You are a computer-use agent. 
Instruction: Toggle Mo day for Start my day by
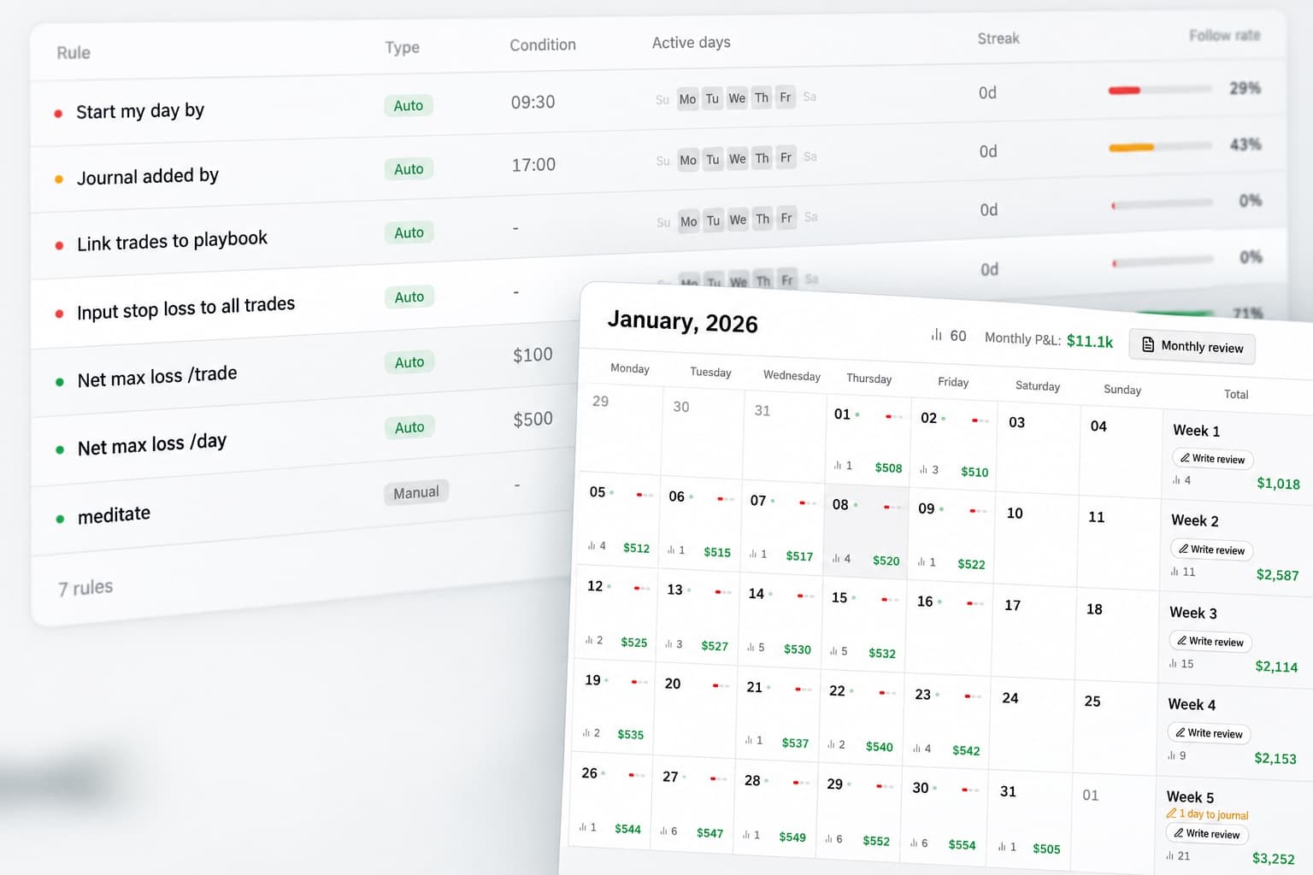coord(687,99)
